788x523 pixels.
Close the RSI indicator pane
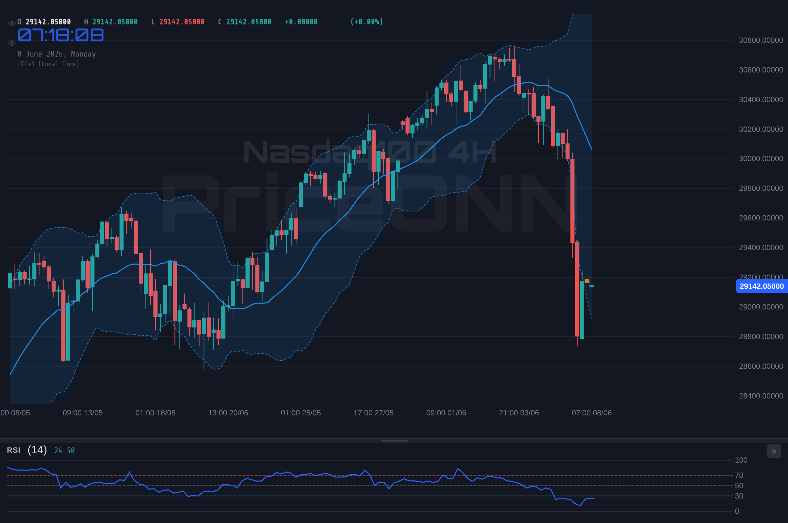click(x=774, y=451)
